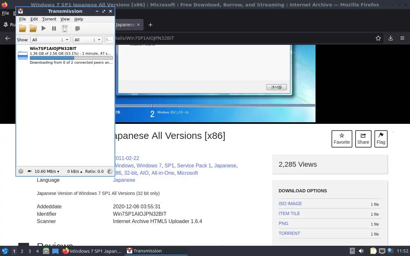Switch to workspace 3
410x256 pixels.
tap(29, 251)
